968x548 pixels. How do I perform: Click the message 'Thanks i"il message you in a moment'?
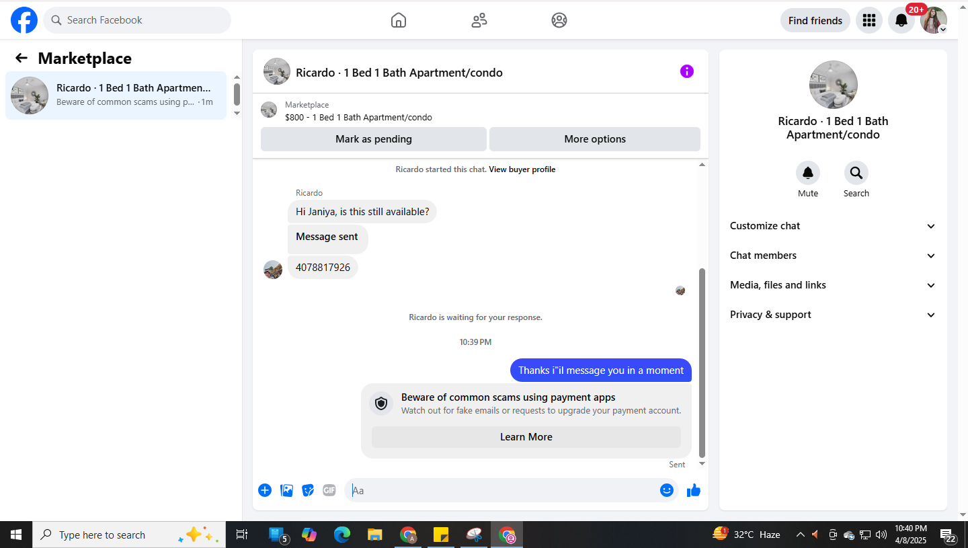(x=601, y=370)
